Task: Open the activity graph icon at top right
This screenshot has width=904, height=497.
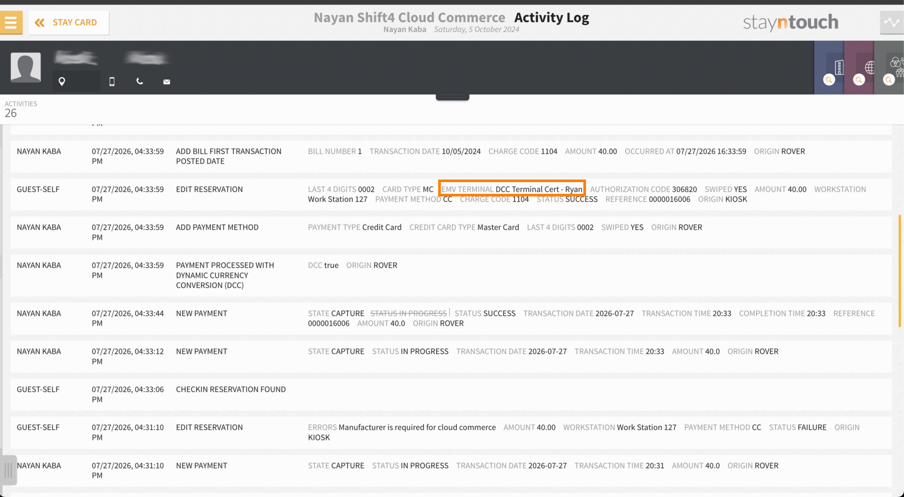Action: 892,23
